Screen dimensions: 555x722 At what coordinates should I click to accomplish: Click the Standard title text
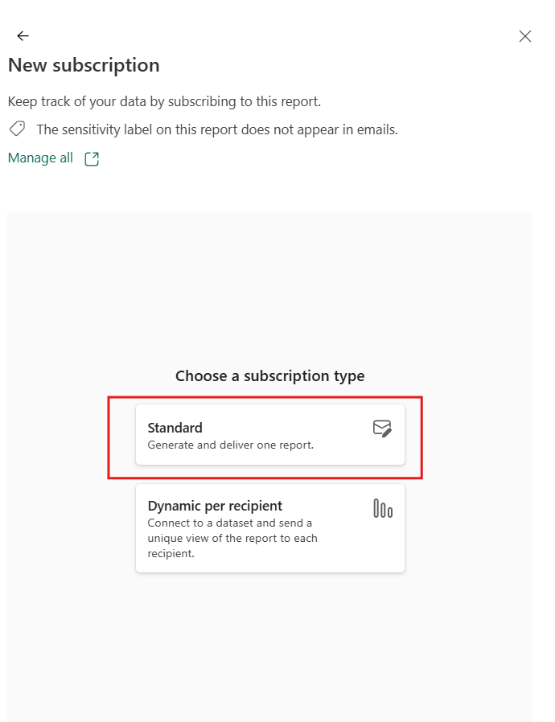175,428
